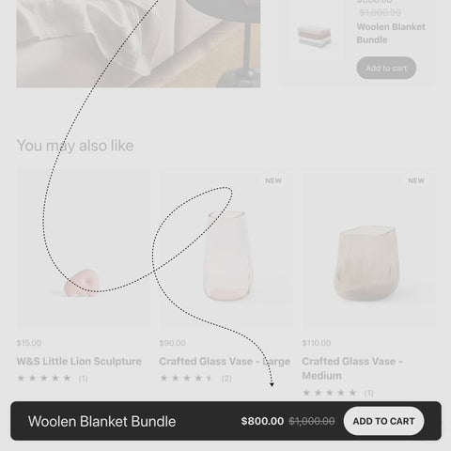
Task: Click star rating of Glass Vase Medium
Action: [x=330, y=393]
